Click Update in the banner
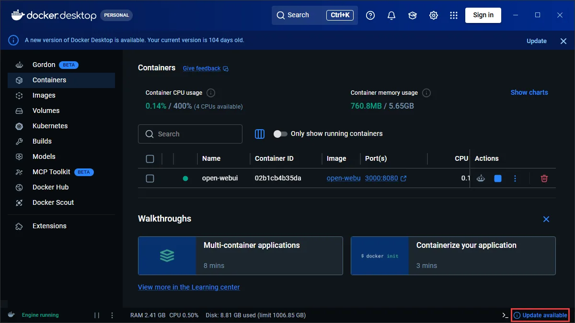This screenshot has height=323, width=575. [537, 41]
